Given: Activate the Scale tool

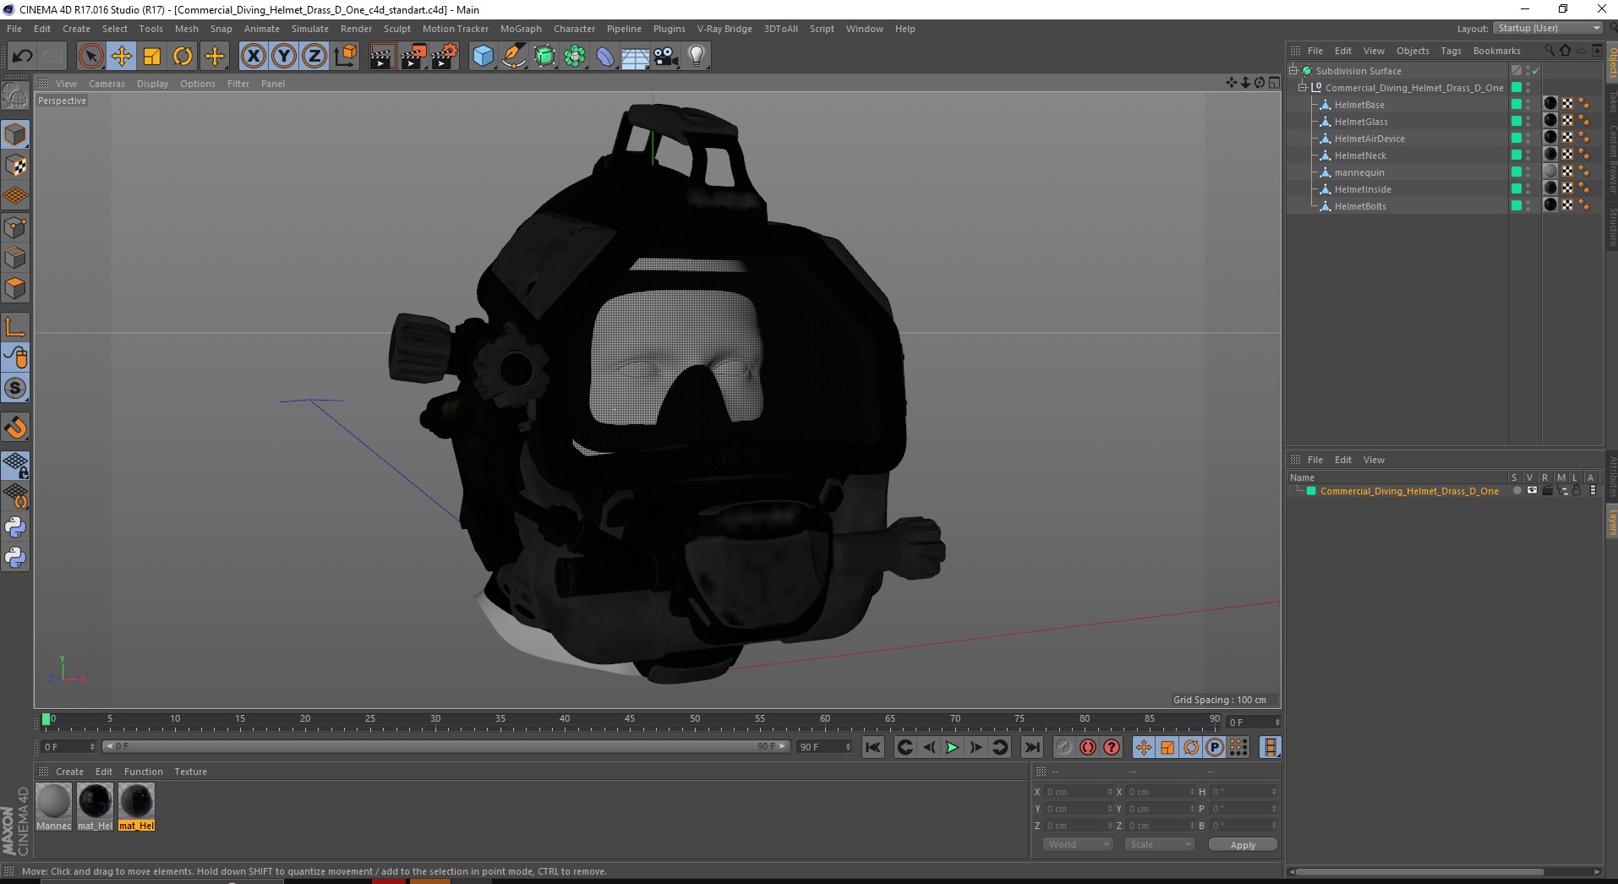Looking at the screenshot, I should point(152,57).
